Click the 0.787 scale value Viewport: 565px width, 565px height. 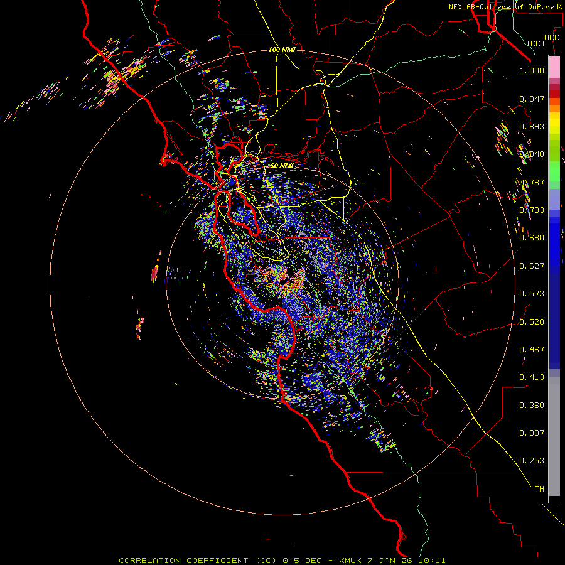pos(532,182)
